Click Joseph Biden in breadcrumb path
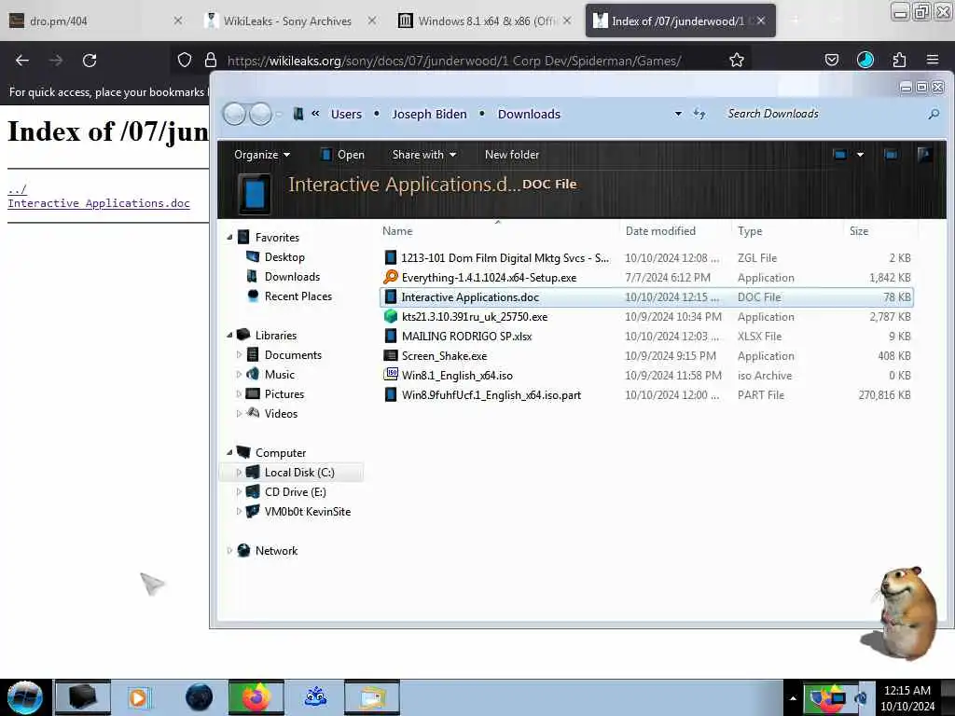This screenshot has width=955, height=716. click(429, 114)
